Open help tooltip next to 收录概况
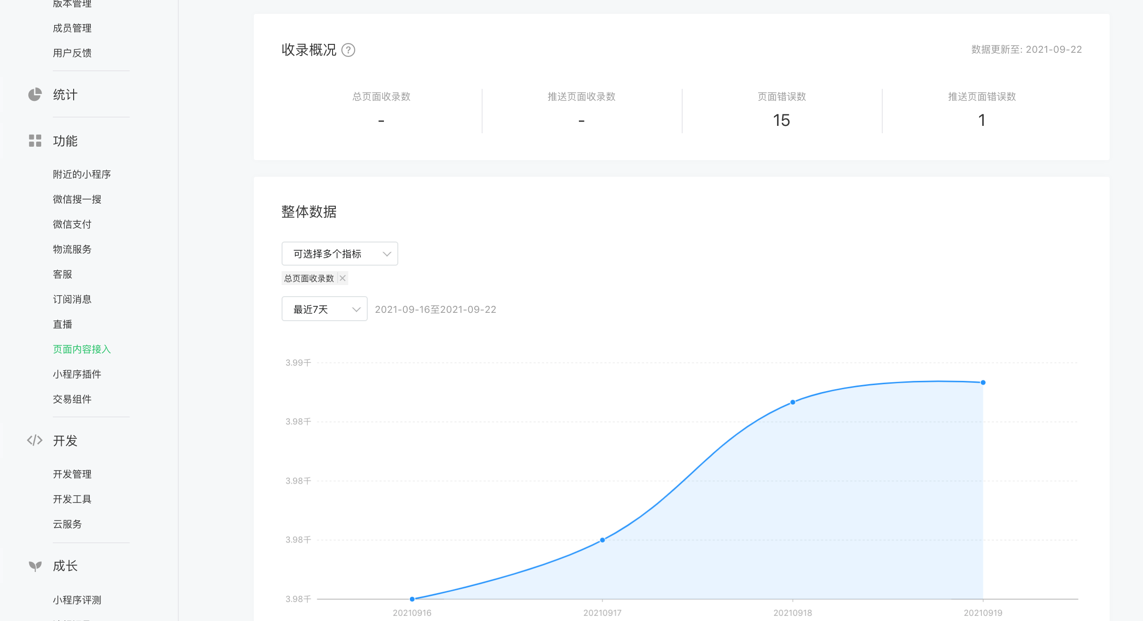Screen dimensions: 1143x621 (348, 50)
